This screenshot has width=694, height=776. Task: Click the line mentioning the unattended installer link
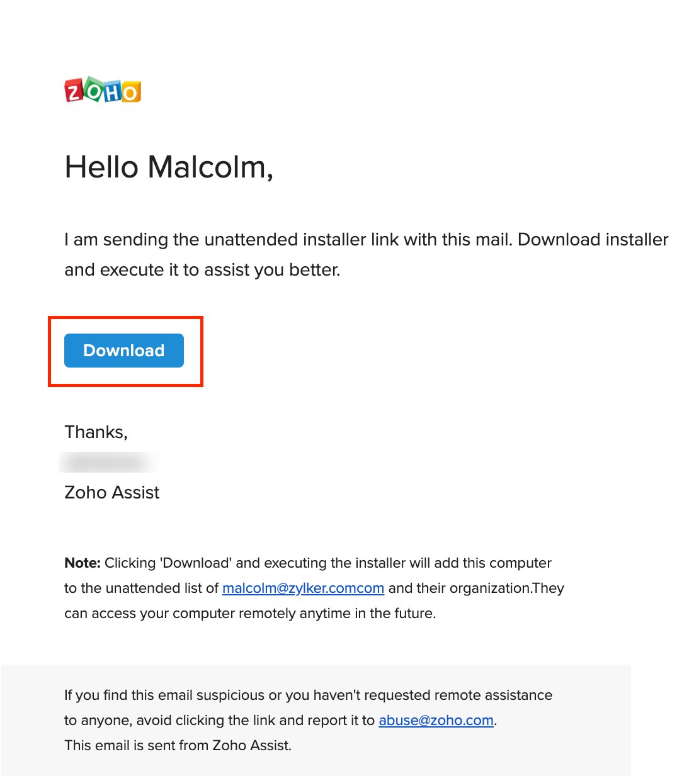point(366,240)
